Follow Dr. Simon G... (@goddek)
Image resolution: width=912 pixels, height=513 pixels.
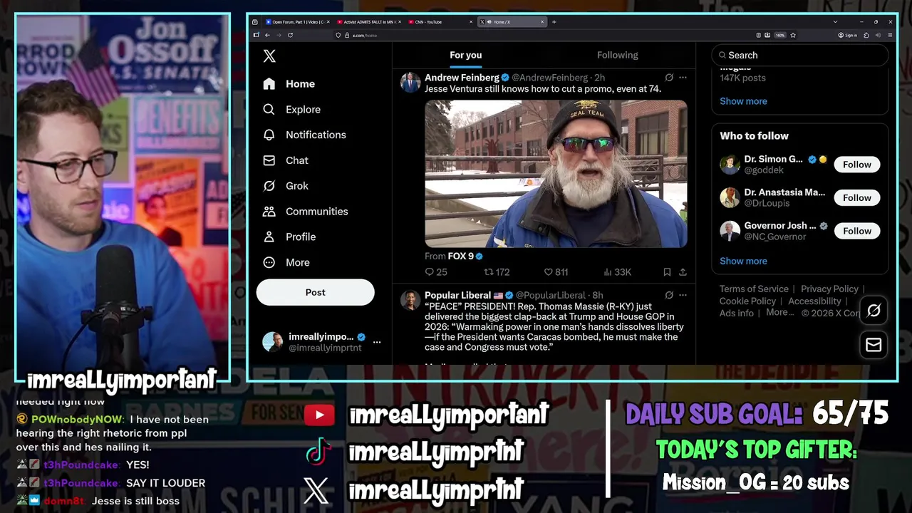click(x=856, y=165)
